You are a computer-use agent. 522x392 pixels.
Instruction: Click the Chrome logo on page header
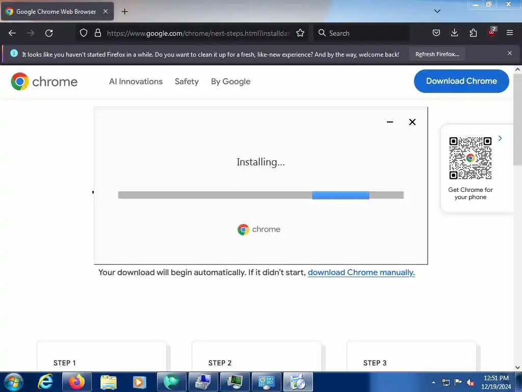point(44,81)
